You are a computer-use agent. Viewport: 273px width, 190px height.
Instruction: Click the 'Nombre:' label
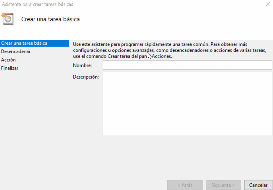pos(82,65)
